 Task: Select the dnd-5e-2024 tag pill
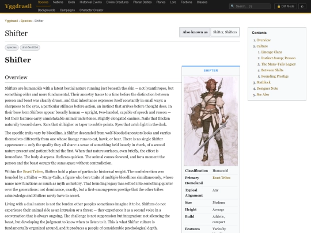pos(30,47)
